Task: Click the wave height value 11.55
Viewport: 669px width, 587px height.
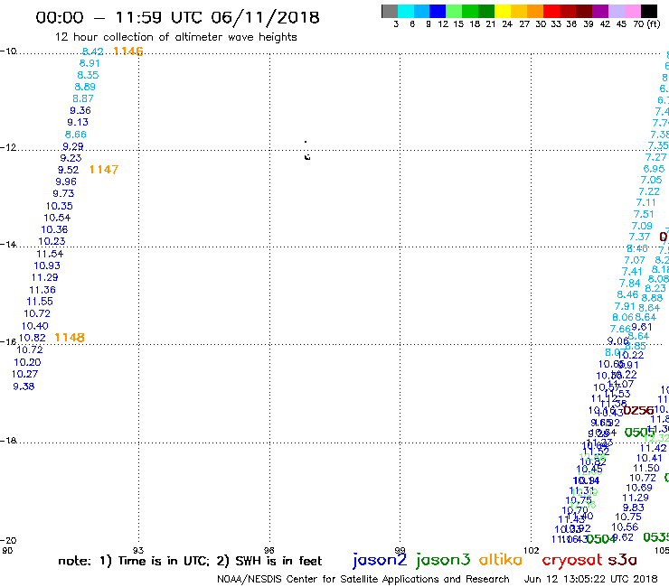Action: click(x=40, y=302)
